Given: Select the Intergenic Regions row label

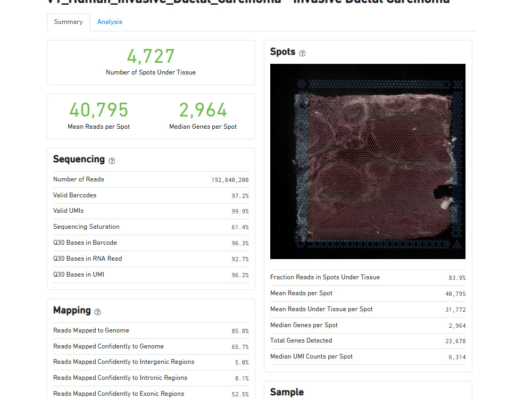Looking at the screenshot, I should coord(124,362).
